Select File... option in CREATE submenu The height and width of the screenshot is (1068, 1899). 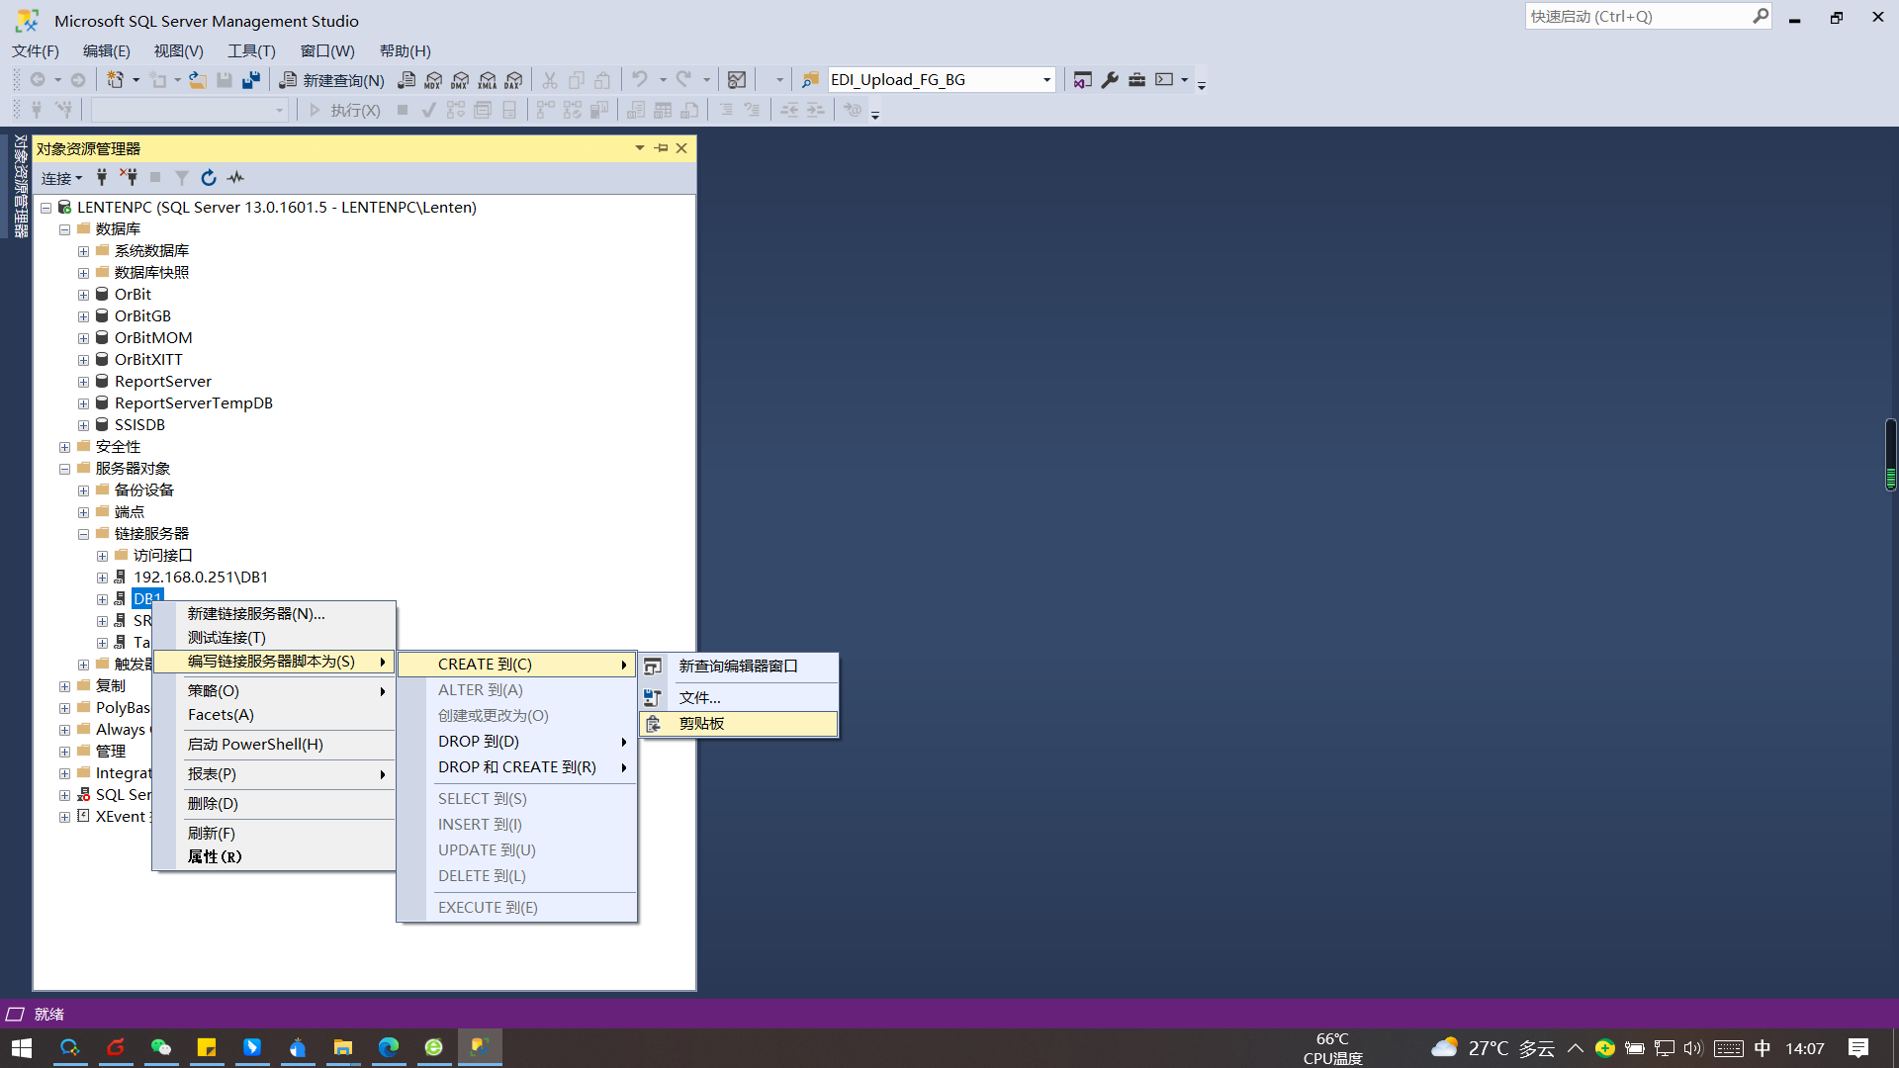739,698
